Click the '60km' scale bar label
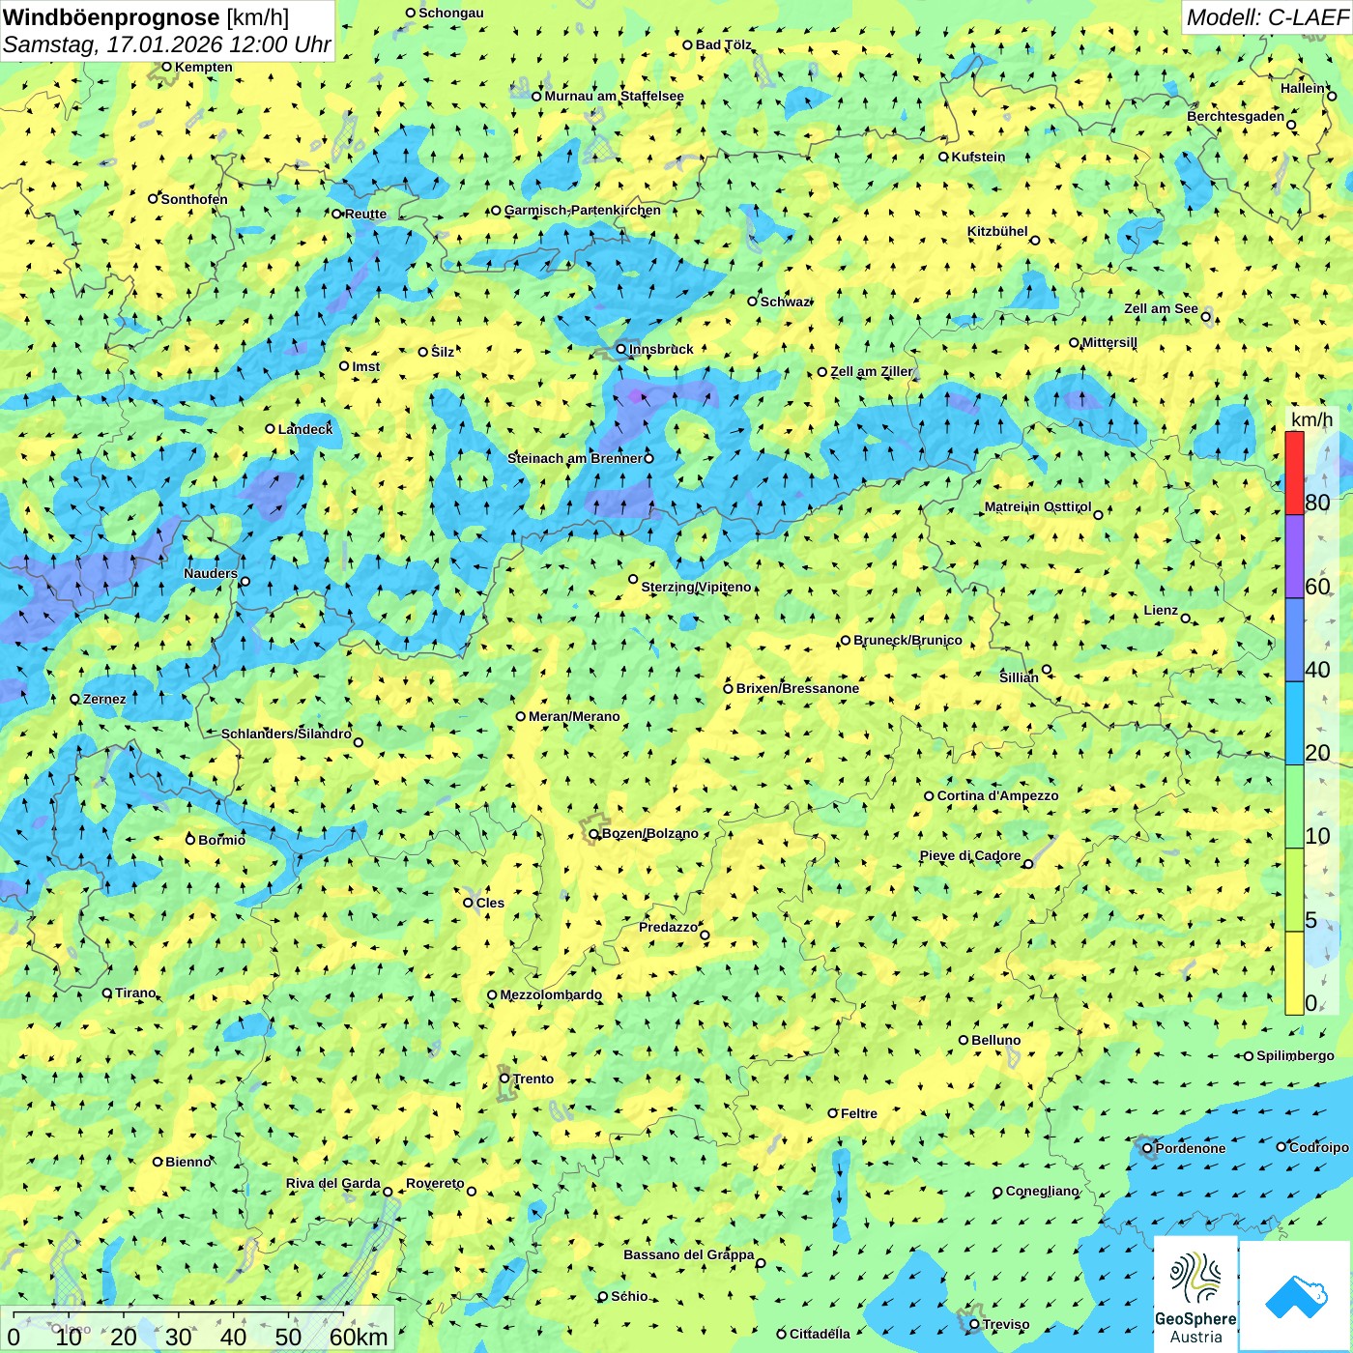The image size is (1353, 1353). point(359,1337)
